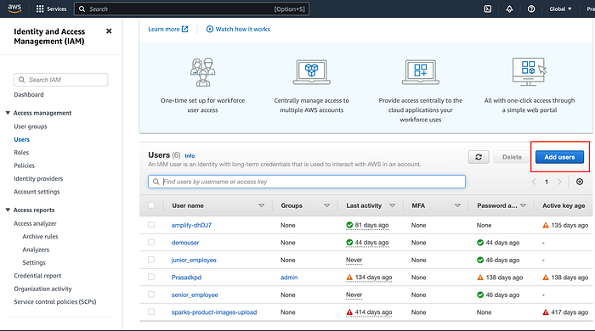The height and width of the screenshot is (331, 595).
Task: Close the IAM navigation panel with X
Action: coord(109,31)
